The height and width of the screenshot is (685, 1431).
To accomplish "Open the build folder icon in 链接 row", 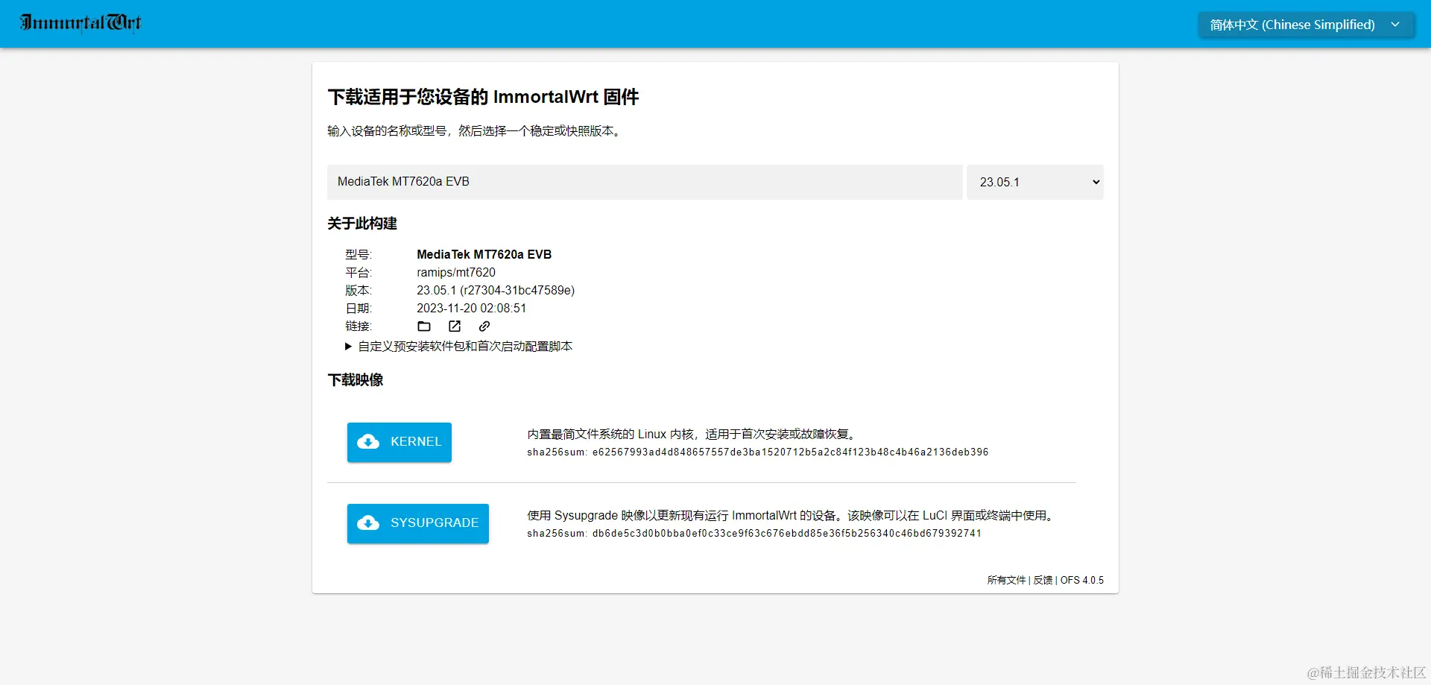I will pyautogui.click(x=424, y=326).
